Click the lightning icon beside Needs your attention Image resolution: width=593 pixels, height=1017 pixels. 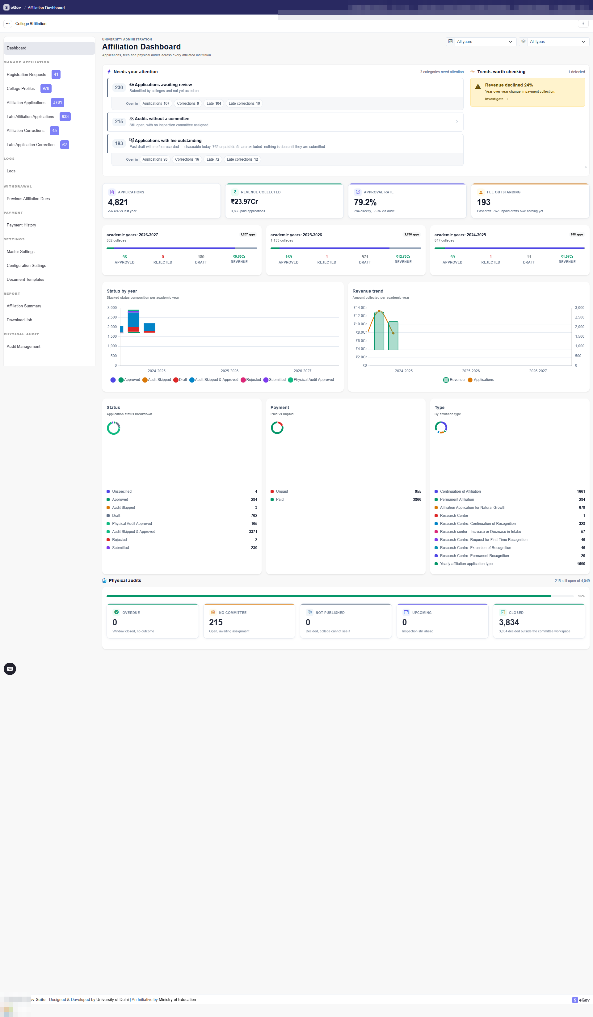click(109, 71)
